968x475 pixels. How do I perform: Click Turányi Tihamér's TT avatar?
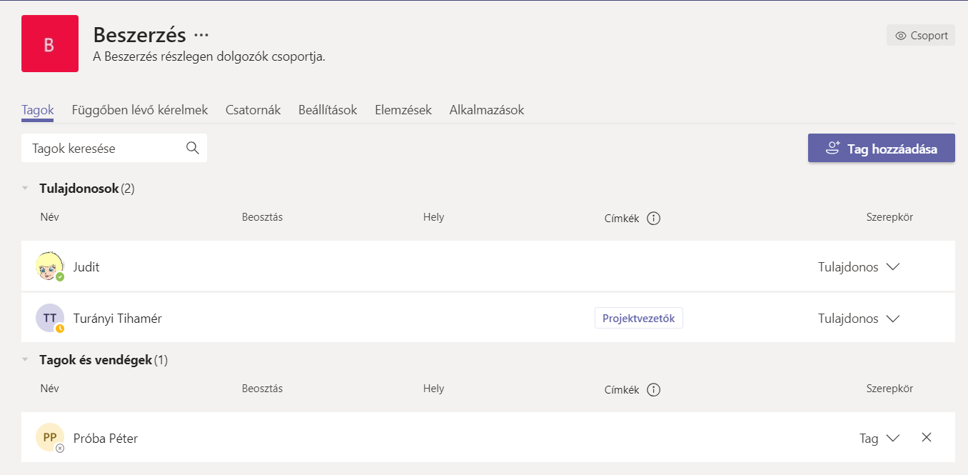pos(49,318)
